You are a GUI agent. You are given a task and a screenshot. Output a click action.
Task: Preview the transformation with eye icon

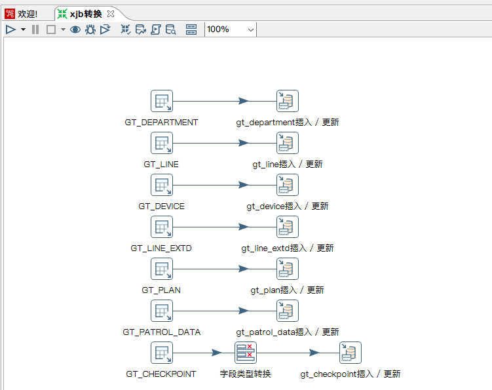click(x=75, y=29)
